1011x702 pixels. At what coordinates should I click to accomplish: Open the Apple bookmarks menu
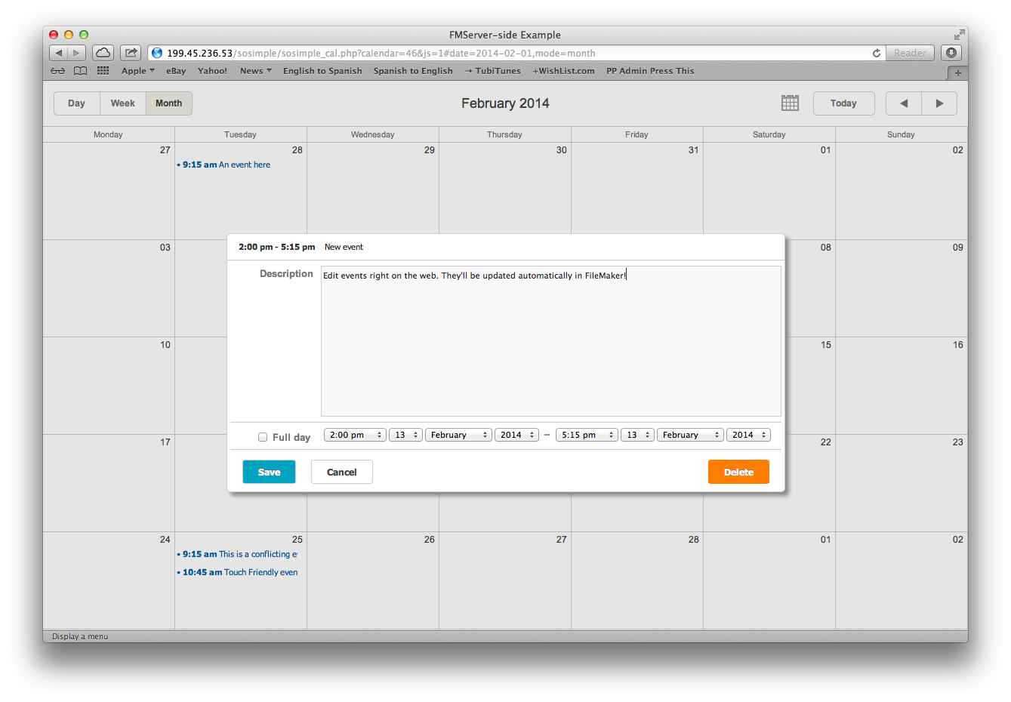pos(137,71)
